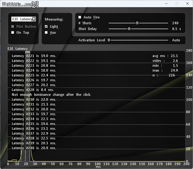The image size is (193, 169).
Task: Click the 'Latency #236 is 23.1 ms.' line
Action: point(34,129)
